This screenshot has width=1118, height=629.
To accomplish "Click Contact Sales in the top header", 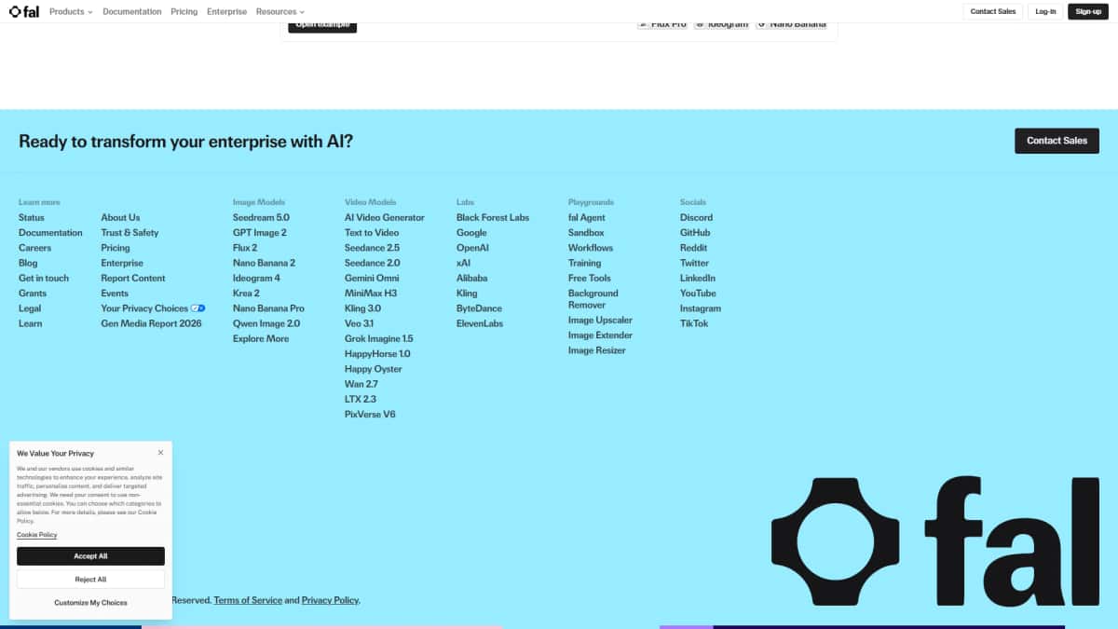I will click(992, 11).
